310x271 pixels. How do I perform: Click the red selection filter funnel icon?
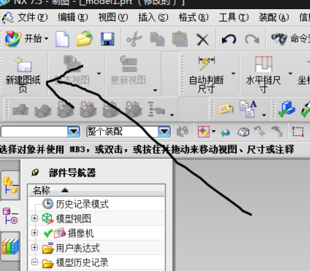coord(204,132)
